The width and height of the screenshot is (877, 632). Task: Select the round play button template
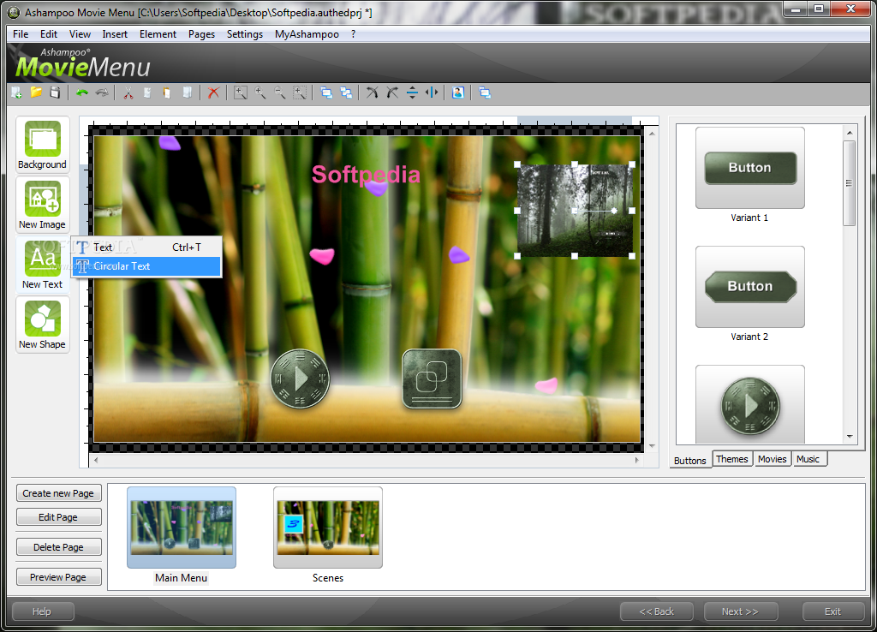(x=750, y=405)
